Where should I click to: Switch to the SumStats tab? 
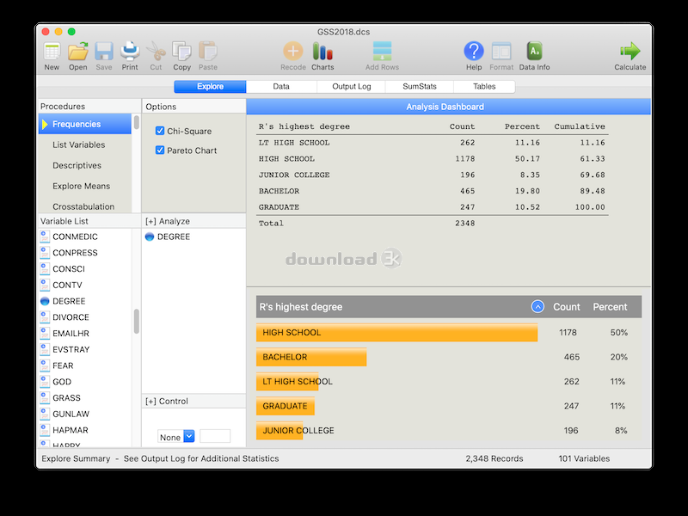point(420,87)
